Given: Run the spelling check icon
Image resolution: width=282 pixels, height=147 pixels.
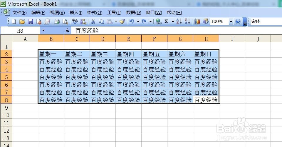Looking at the screenshot, I should tap(75, 21).
